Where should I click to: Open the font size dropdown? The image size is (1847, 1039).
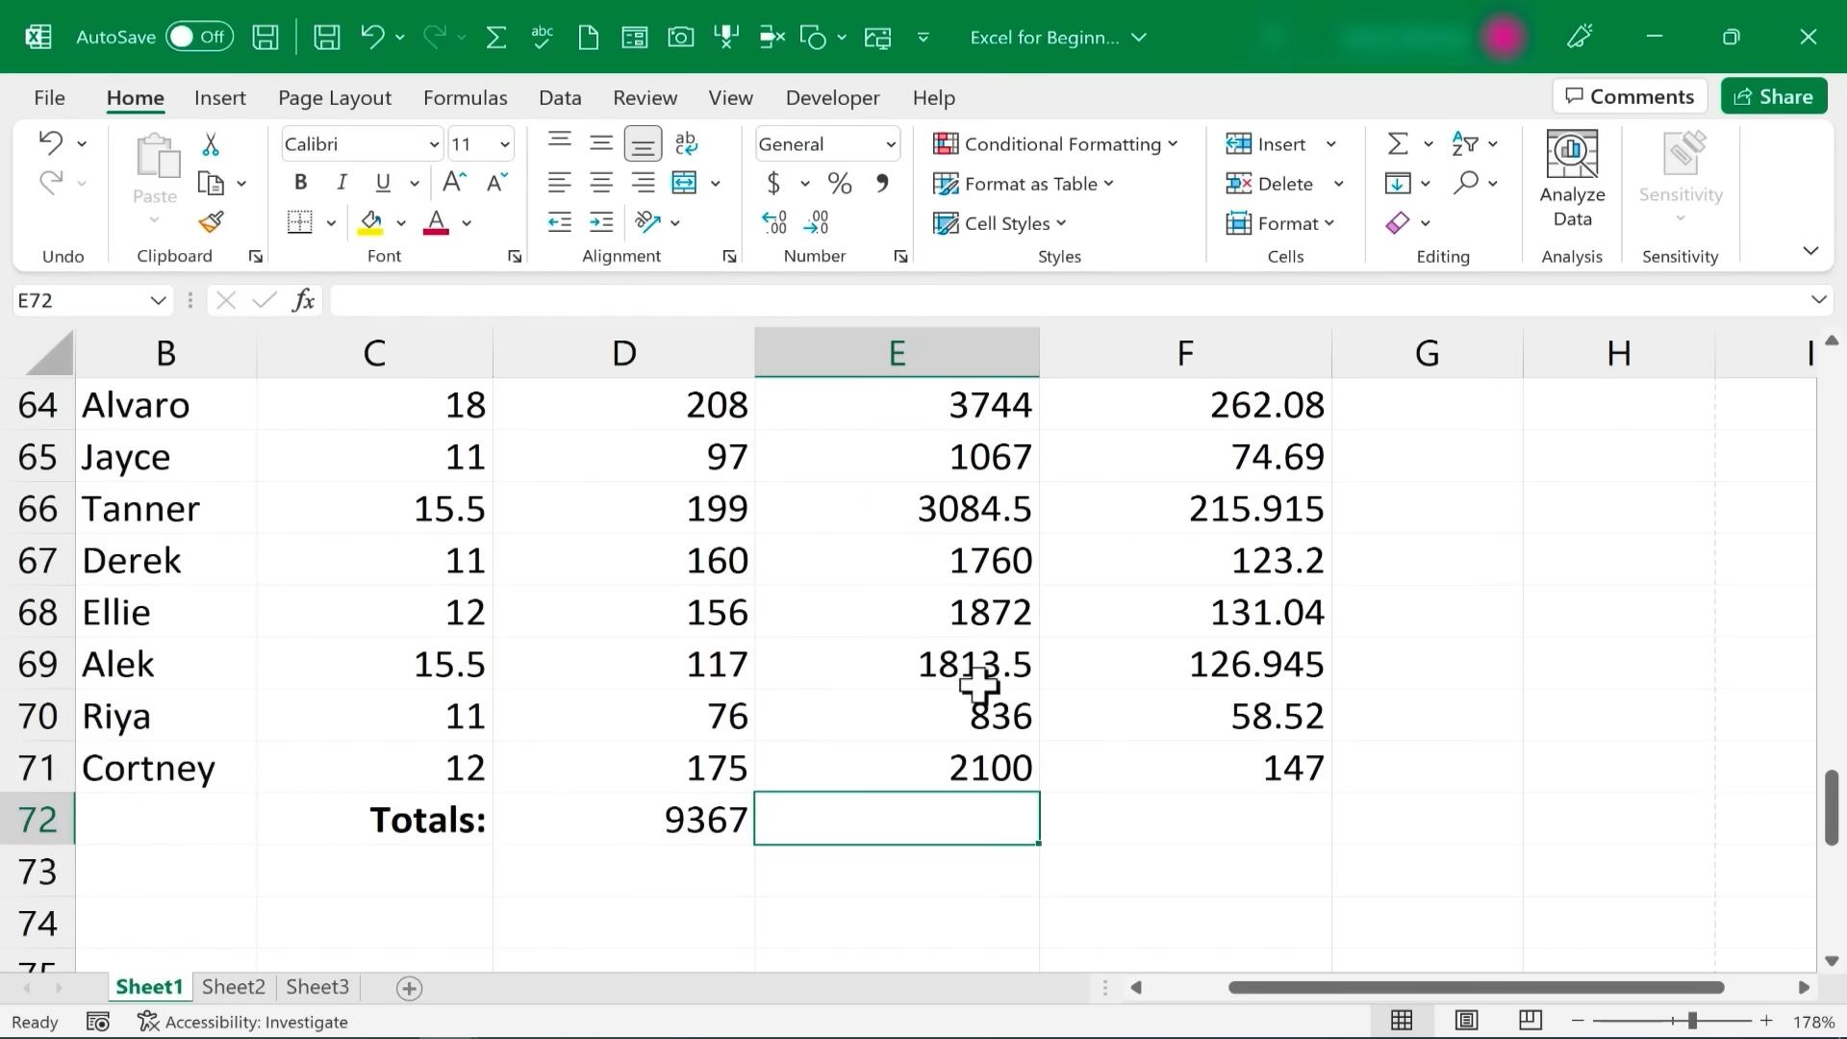tap(505, 144)
